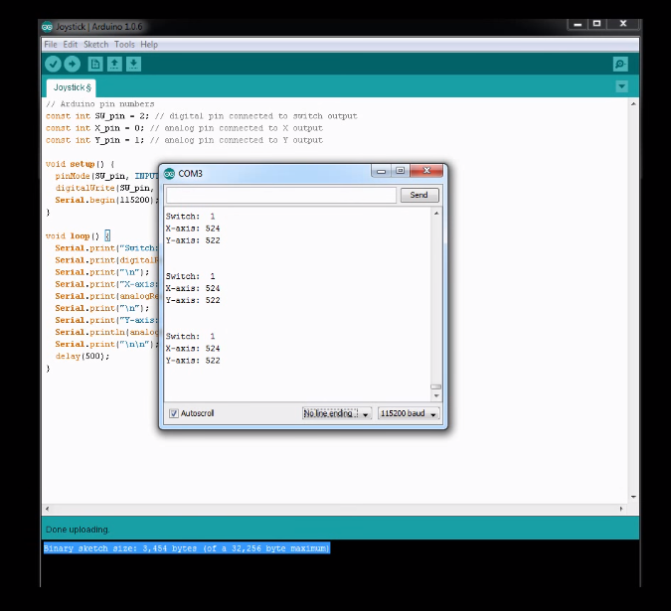Select the Joystick sketch tab
671x611 pixels.
71,87
